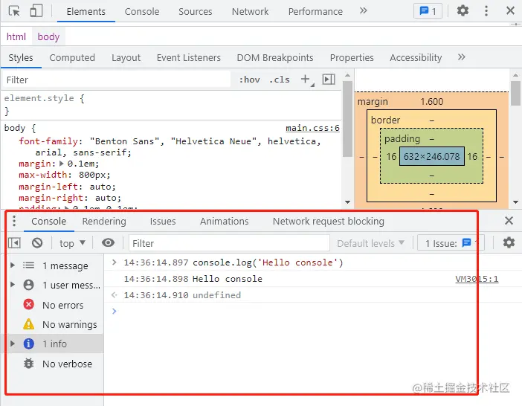
Task: Open drawer three-dot menu beside Console
Action: point(14,221)
